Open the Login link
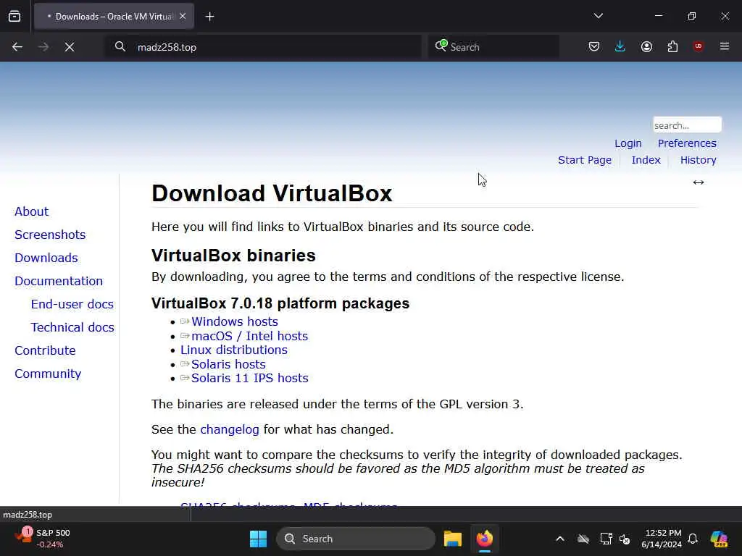 [628, 143]
